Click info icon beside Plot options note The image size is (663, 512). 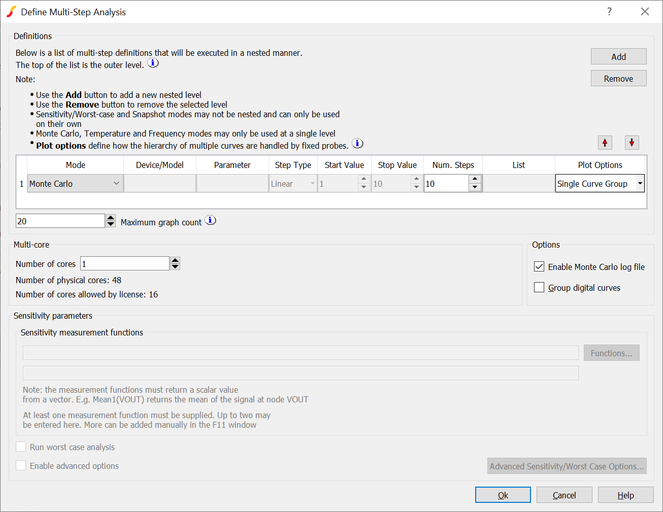[x=358, y=144]
